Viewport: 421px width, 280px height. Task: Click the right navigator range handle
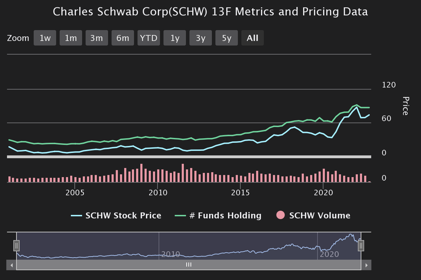point(361,246)
